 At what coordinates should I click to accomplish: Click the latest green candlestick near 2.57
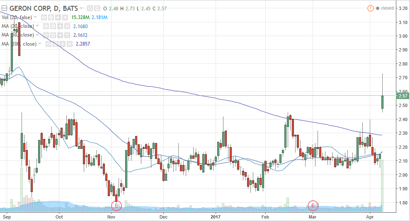(382, 102)
